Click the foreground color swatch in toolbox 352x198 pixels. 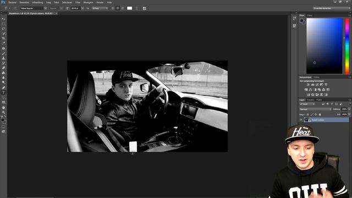(x=3, y=120)
